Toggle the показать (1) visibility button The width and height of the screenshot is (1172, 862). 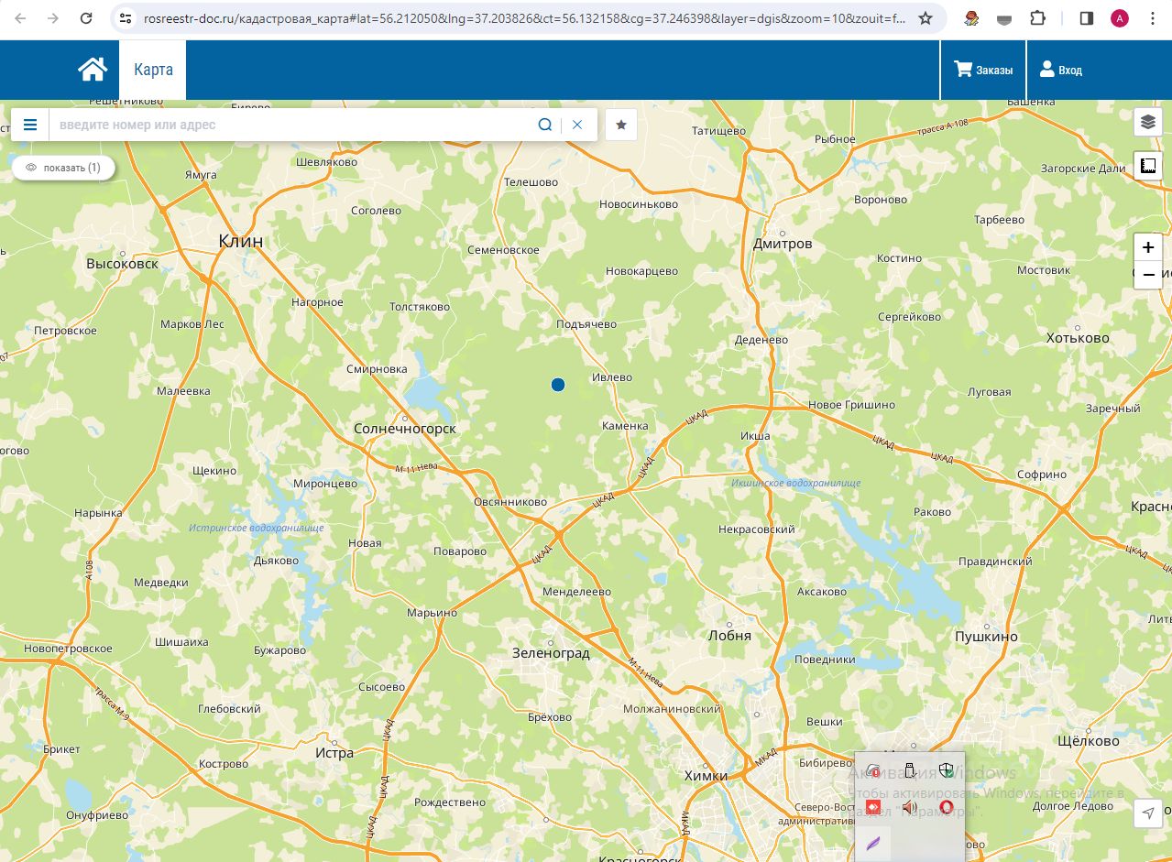coord(63,168)
